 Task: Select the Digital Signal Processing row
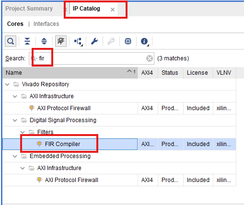(119, 120)
